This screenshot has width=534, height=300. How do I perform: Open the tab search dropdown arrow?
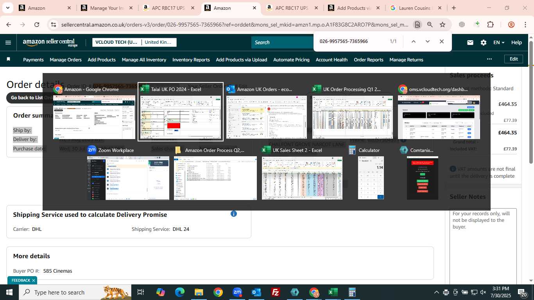click(x=8, y=8)
